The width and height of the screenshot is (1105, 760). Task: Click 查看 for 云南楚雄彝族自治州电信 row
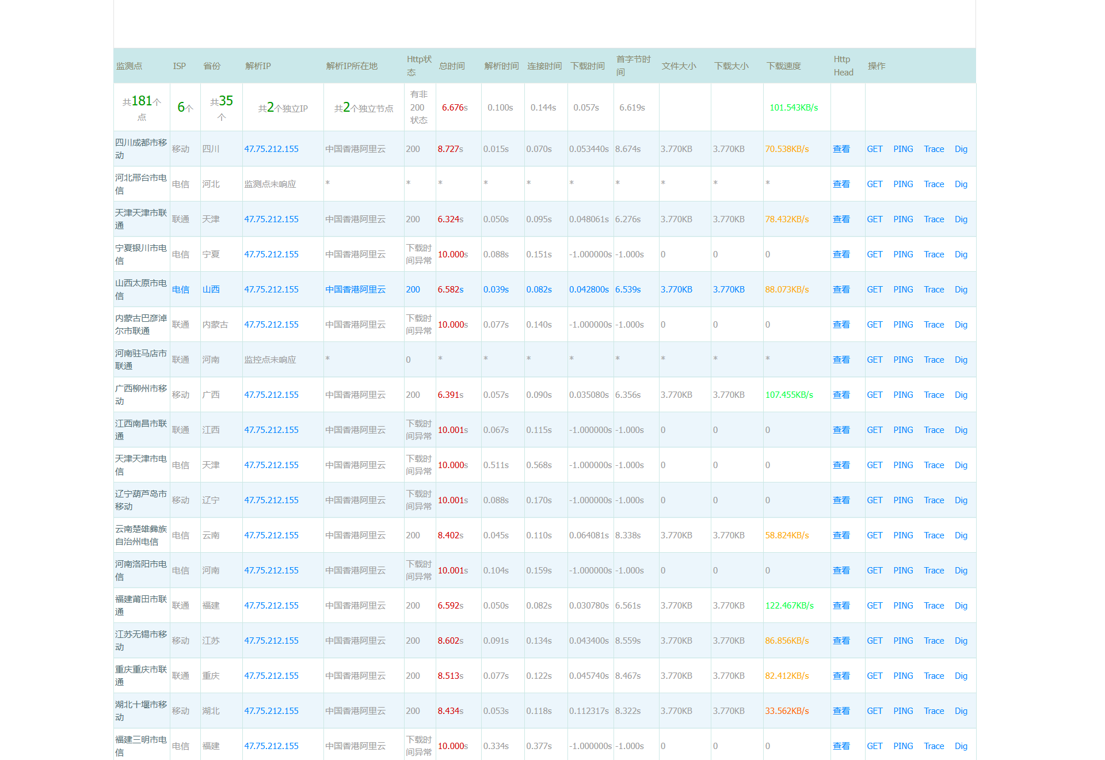click(841, 535)
